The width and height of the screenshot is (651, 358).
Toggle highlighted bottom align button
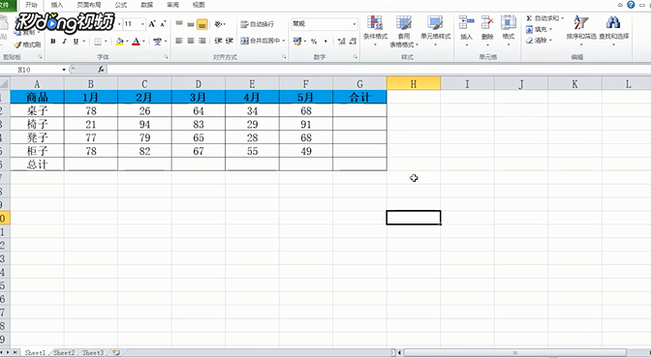202,24
